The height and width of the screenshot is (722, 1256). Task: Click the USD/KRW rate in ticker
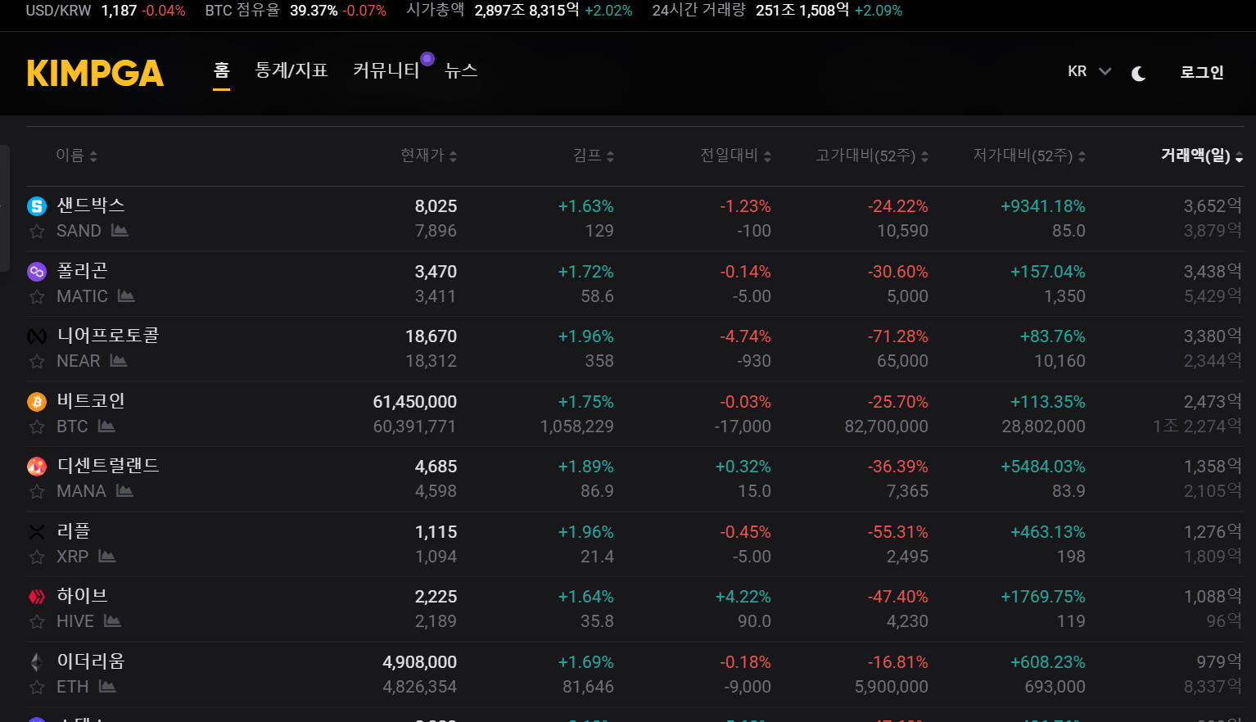[x=119, y=11]
